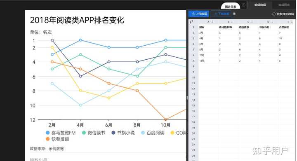Select header cell 百度阅读 in data table
The height and width of the screenshot is (161, 297).
286,27
